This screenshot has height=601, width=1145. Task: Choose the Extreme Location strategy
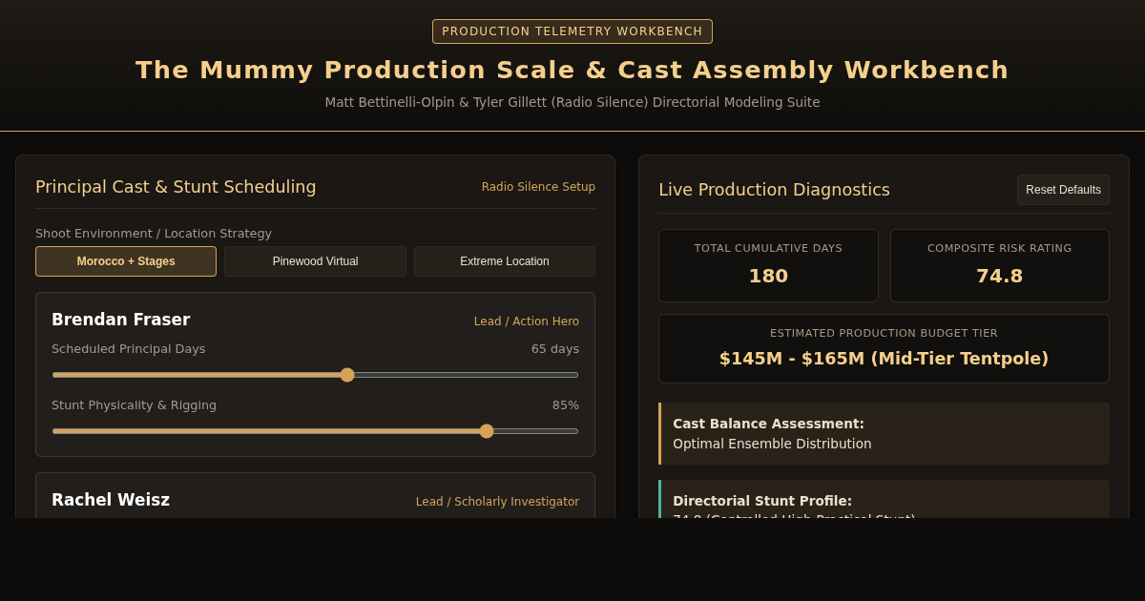[x=505, y=261]
